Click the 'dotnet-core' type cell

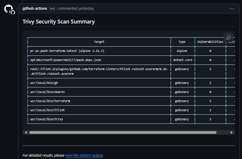click(x=183, y=60)
